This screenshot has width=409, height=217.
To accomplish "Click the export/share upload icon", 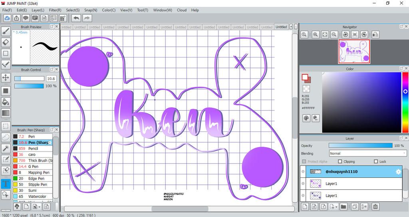I will click(16, 18).
